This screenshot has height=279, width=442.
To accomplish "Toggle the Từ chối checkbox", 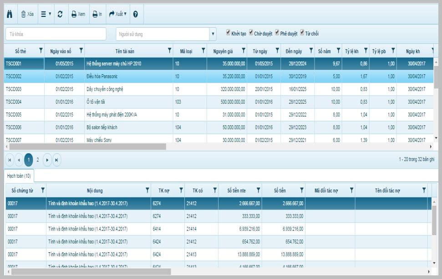I will pyautogui.click(x=302, y=33).
